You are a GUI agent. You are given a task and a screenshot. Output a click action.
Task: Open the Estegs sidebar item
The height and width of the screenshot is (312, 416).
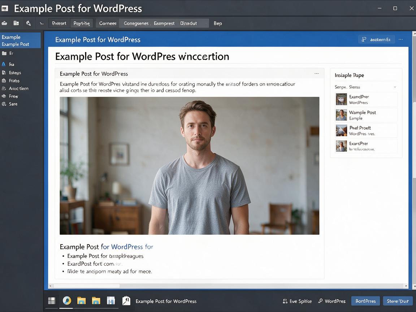click(15, 73)
